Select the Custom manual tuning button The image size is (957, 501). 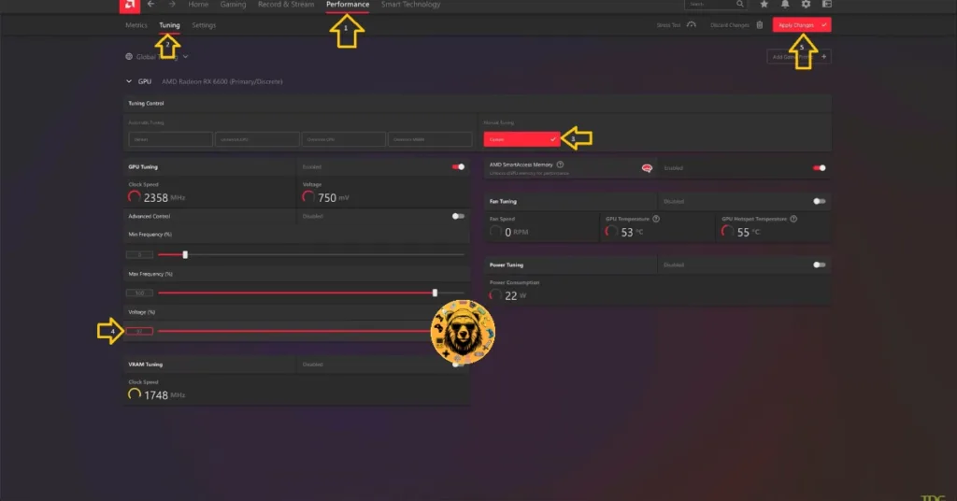click(521, 139)
